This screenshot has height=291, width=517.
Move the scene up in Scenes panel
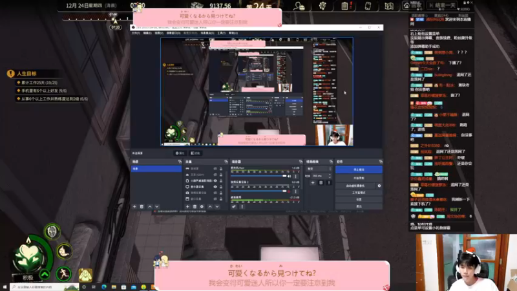[150, 206]
